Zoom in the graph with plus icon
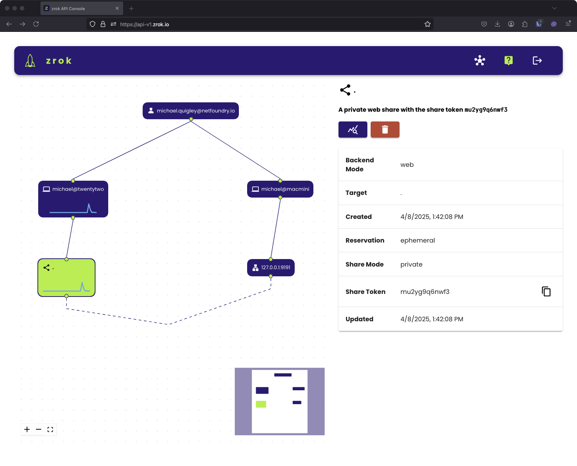Screen dimensions: 577x466 coord(27,429)
